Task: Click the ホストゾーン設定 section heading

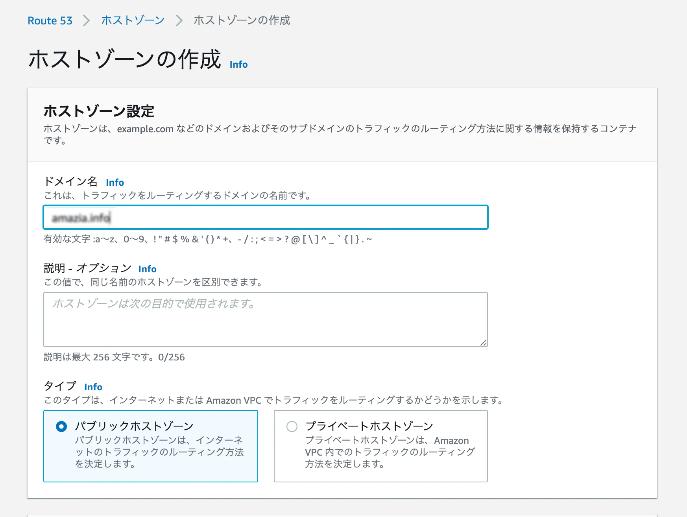Action: pyautogui.click(x=99, y=111)
